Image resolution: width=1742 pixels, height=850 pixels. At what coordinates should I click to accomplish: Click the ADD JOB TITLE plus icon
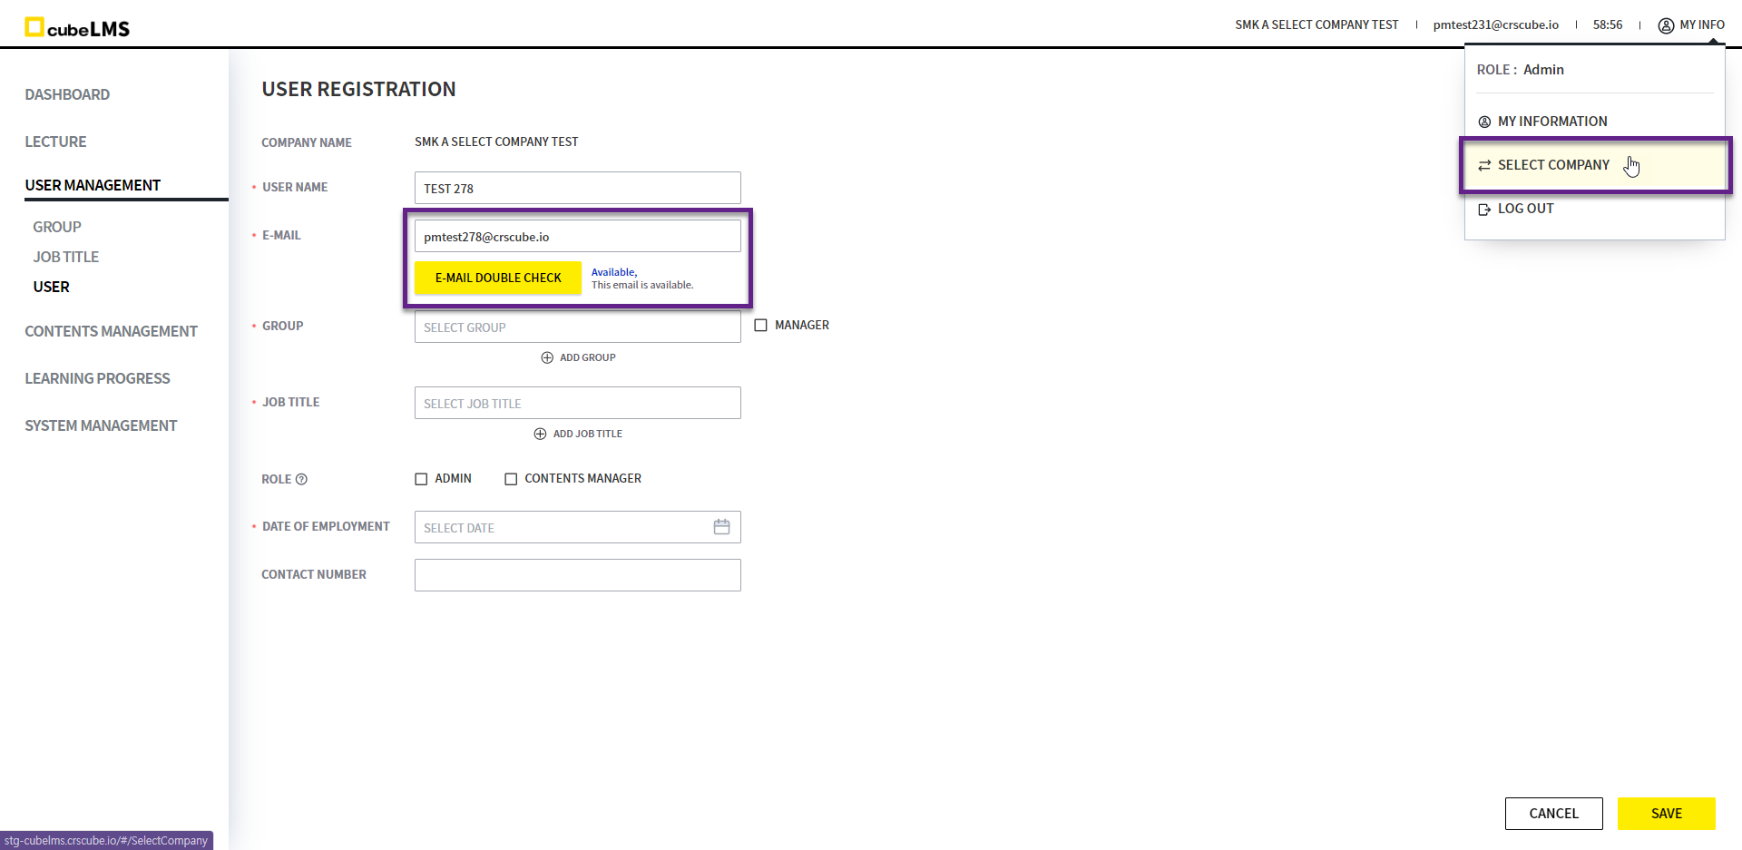point(540,434)
